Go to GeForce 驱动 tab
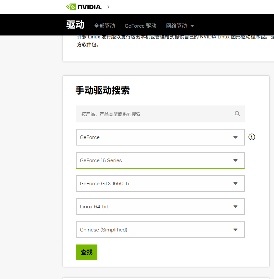This screenshot has width=274, height=279. click(140, 26)
